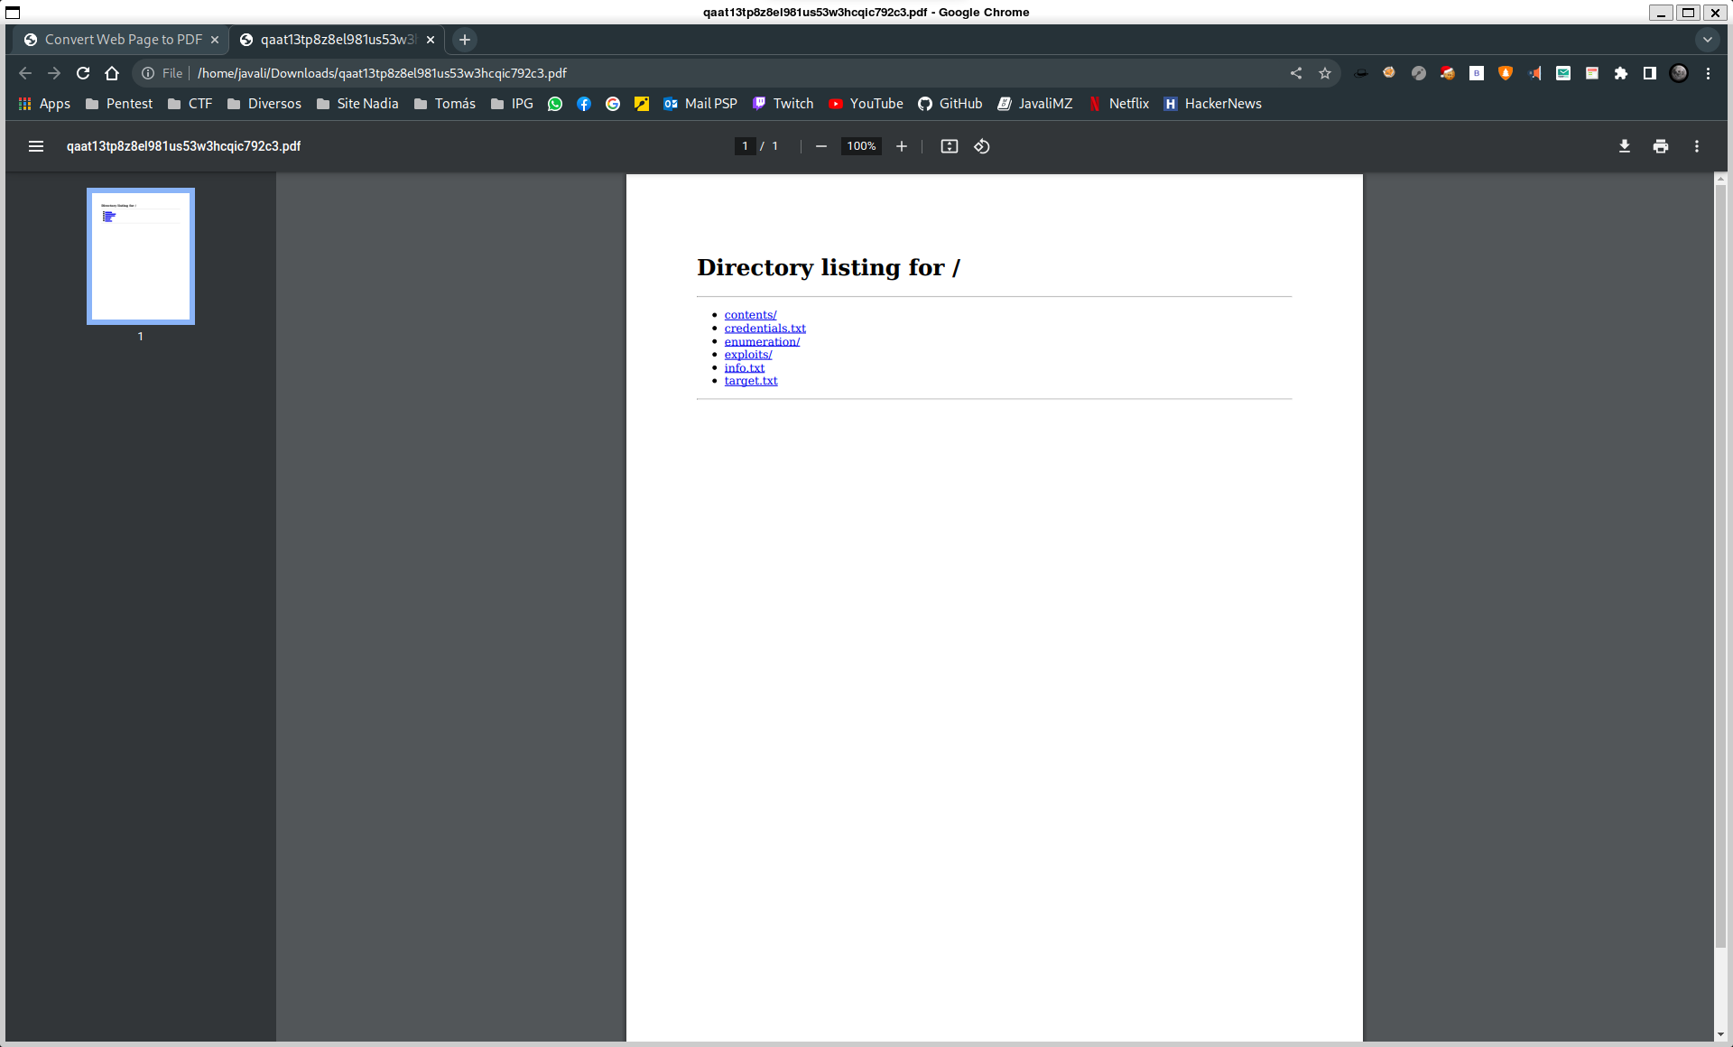Click credentials.txt link in directory listing
1733x1047 pixels.
[x=765, y=327]
